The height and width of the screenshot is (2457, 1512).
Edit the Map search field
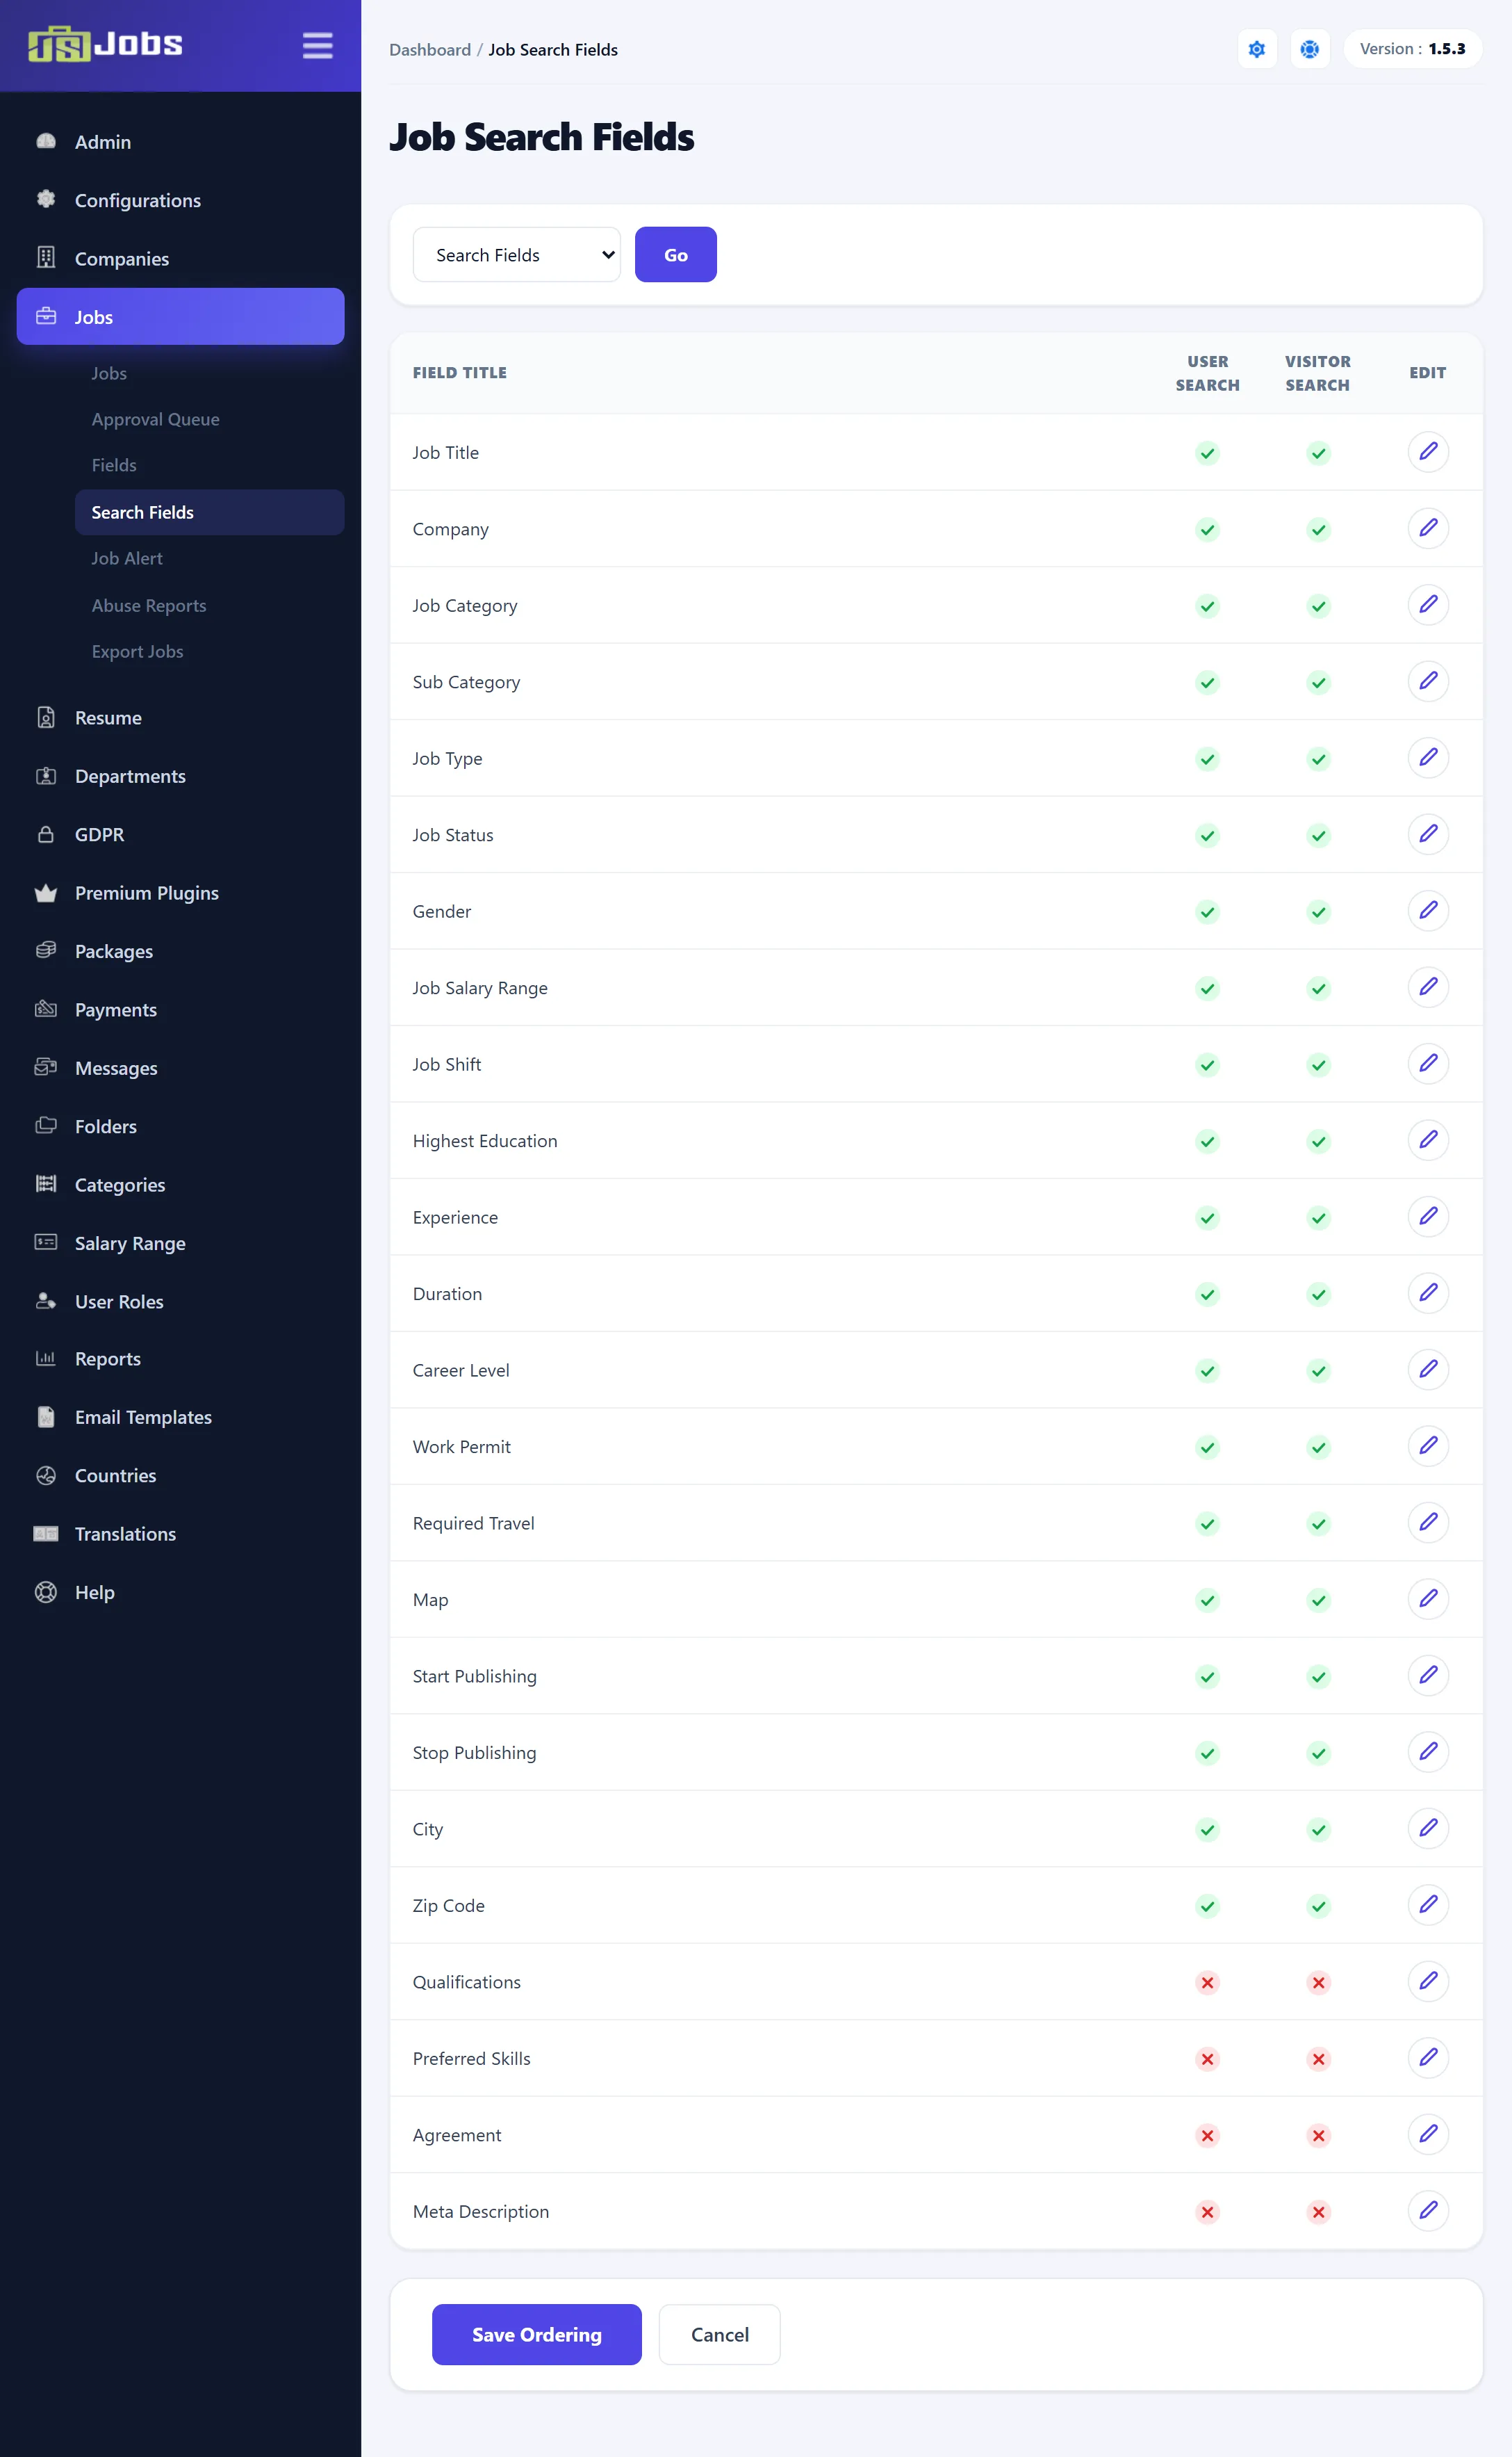point(1428,1598)
